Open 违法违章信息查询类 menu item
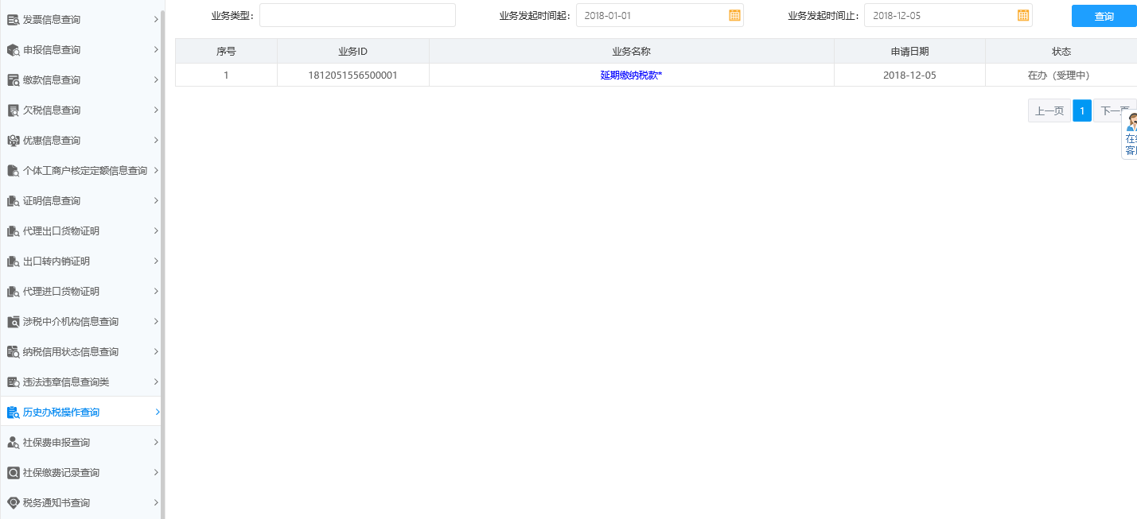This screenshot has width=1137, height=519. tap(81, 382)
